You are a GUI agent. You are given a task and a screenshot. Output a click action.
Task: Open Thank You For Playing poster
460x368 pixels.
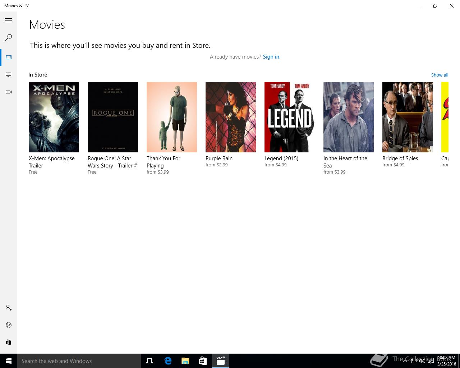172,117
